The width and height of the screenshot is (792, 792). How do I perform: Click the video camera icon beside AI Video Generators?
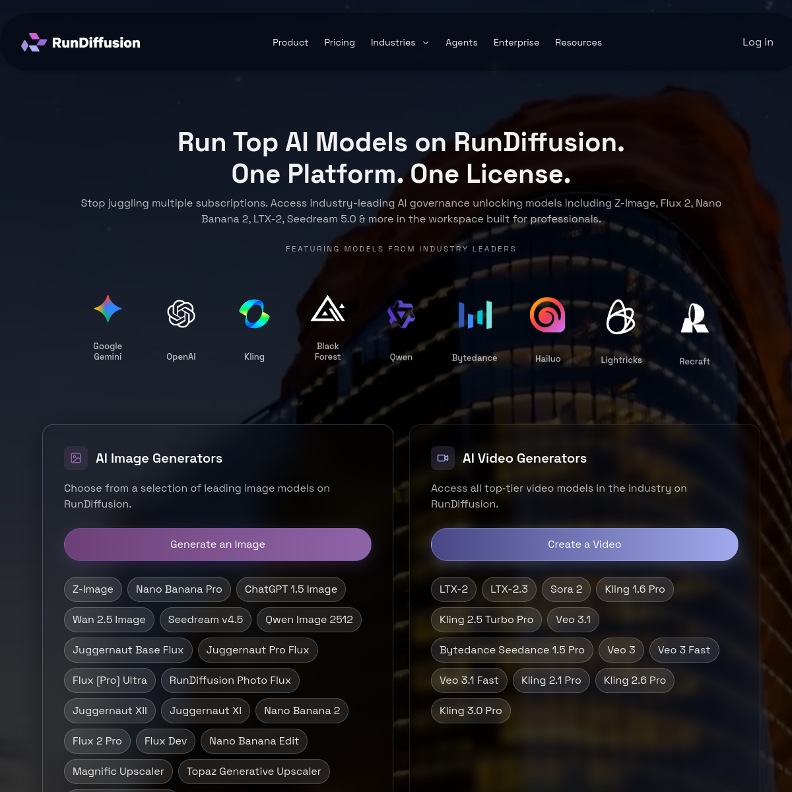pyautogui.click(x=443, y=457)
